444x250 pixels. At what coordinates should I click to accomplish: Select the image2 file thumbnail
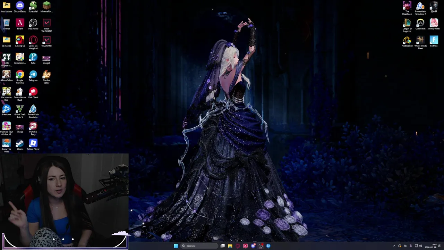point(46,59)
